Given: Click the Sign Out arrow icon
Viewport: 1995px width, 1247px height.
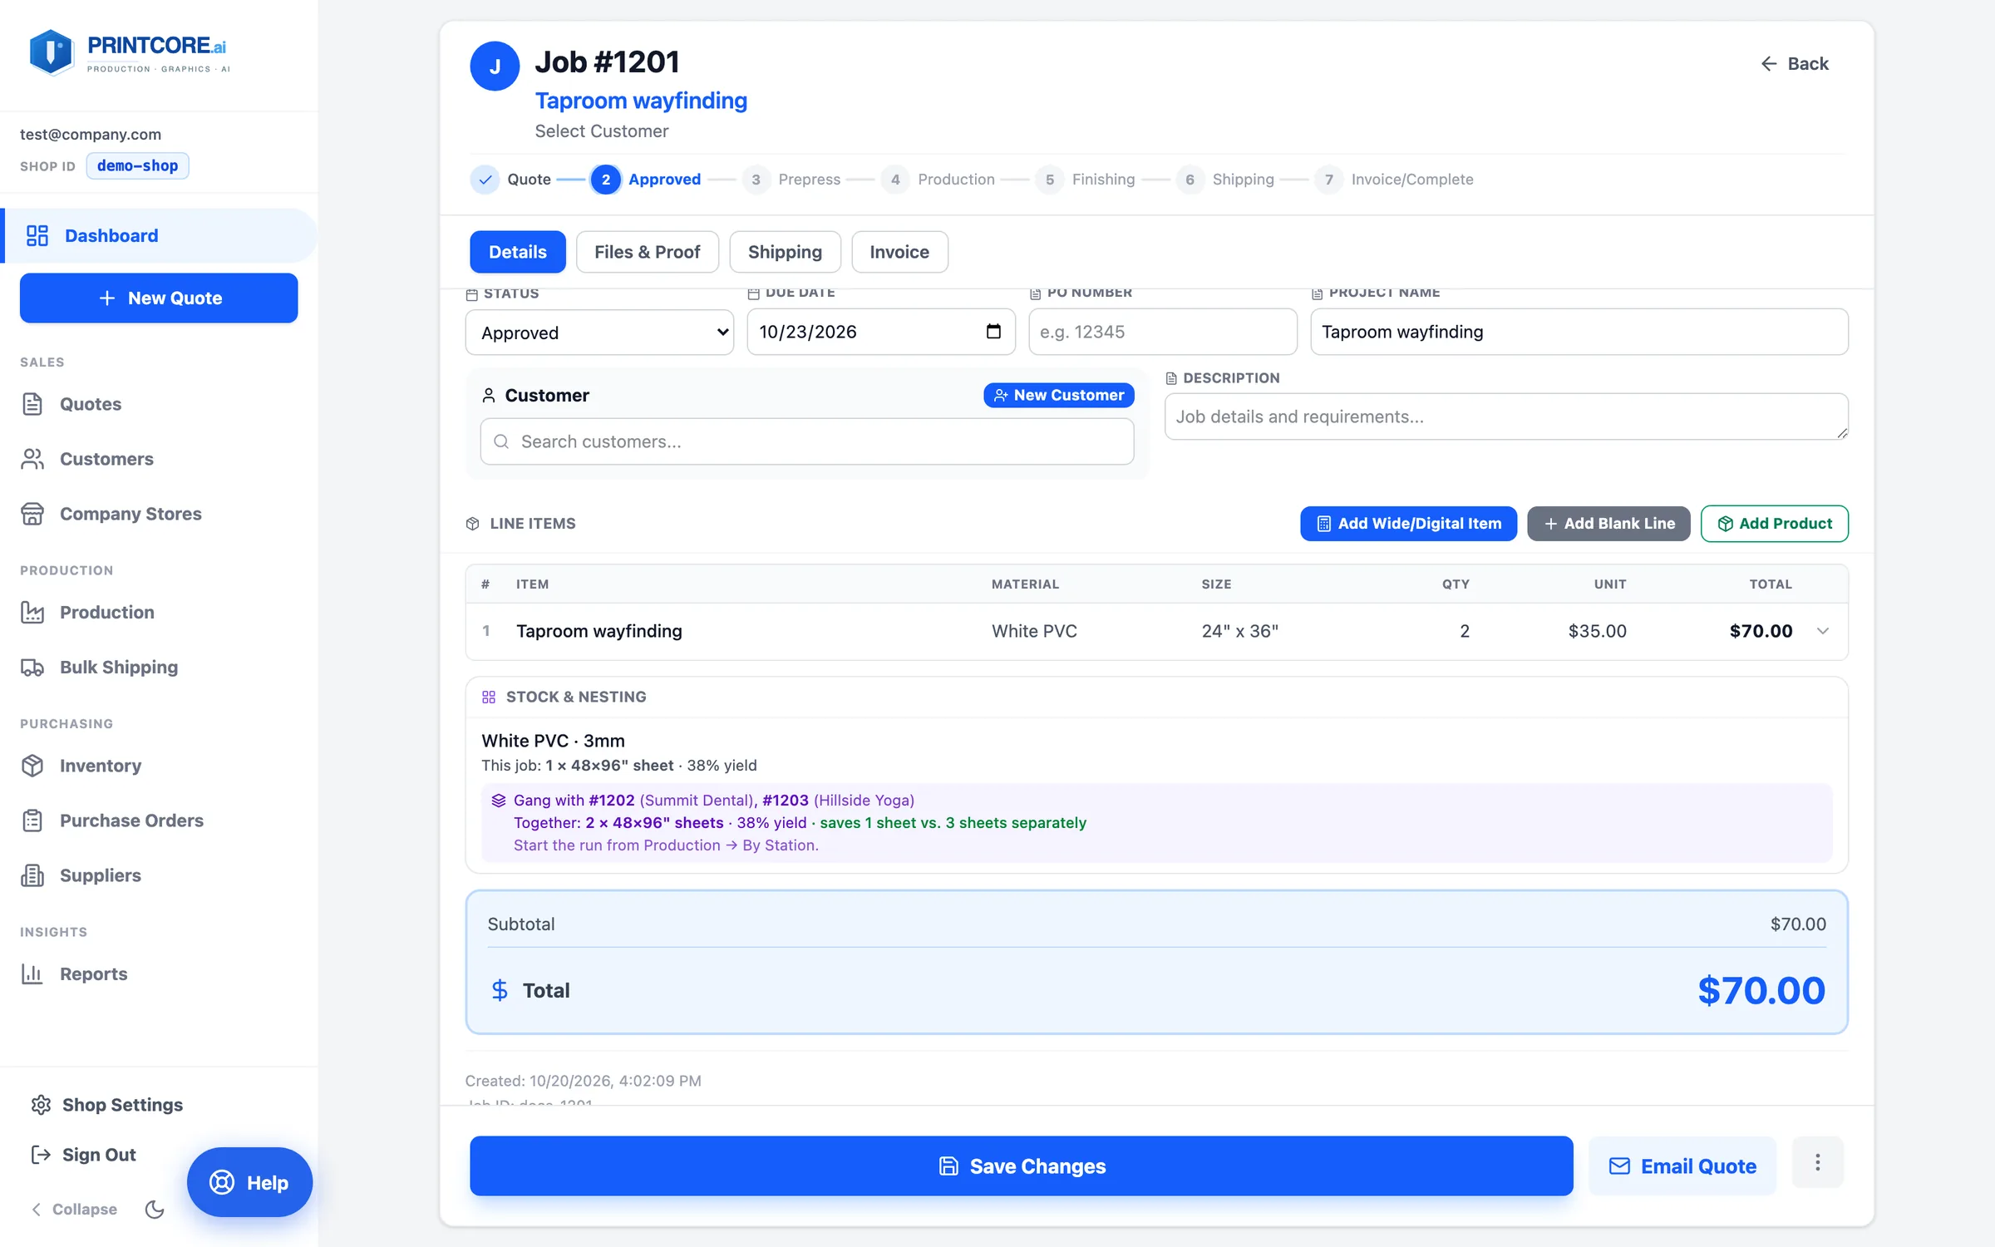Looking at the screenshot, I should click(x=41, y=1155).
